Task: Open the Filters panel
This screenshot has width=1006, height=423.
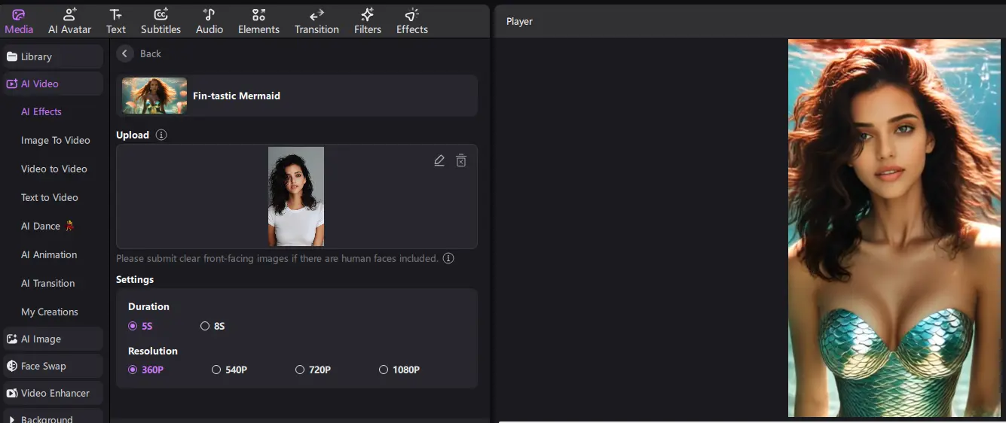Action: pyautogui.click(x=368, y=21)
